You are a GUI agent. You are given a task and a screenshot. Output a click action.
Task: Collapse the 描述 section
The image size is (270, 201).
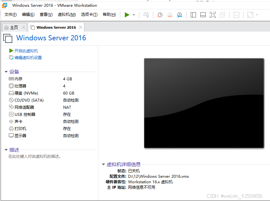pos(6,150)
